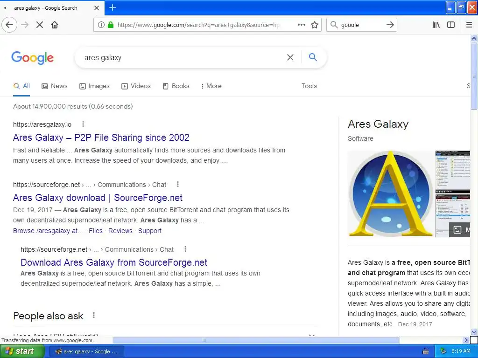Click the browser address bar URL
Image resolution: width=478 pixels, height=358 pixels.
click(198, 25)
